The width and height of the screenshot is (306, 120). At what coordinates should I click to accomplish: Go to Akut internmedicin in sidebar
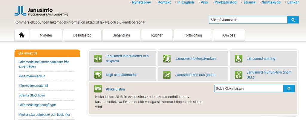[x=32, y=76]
